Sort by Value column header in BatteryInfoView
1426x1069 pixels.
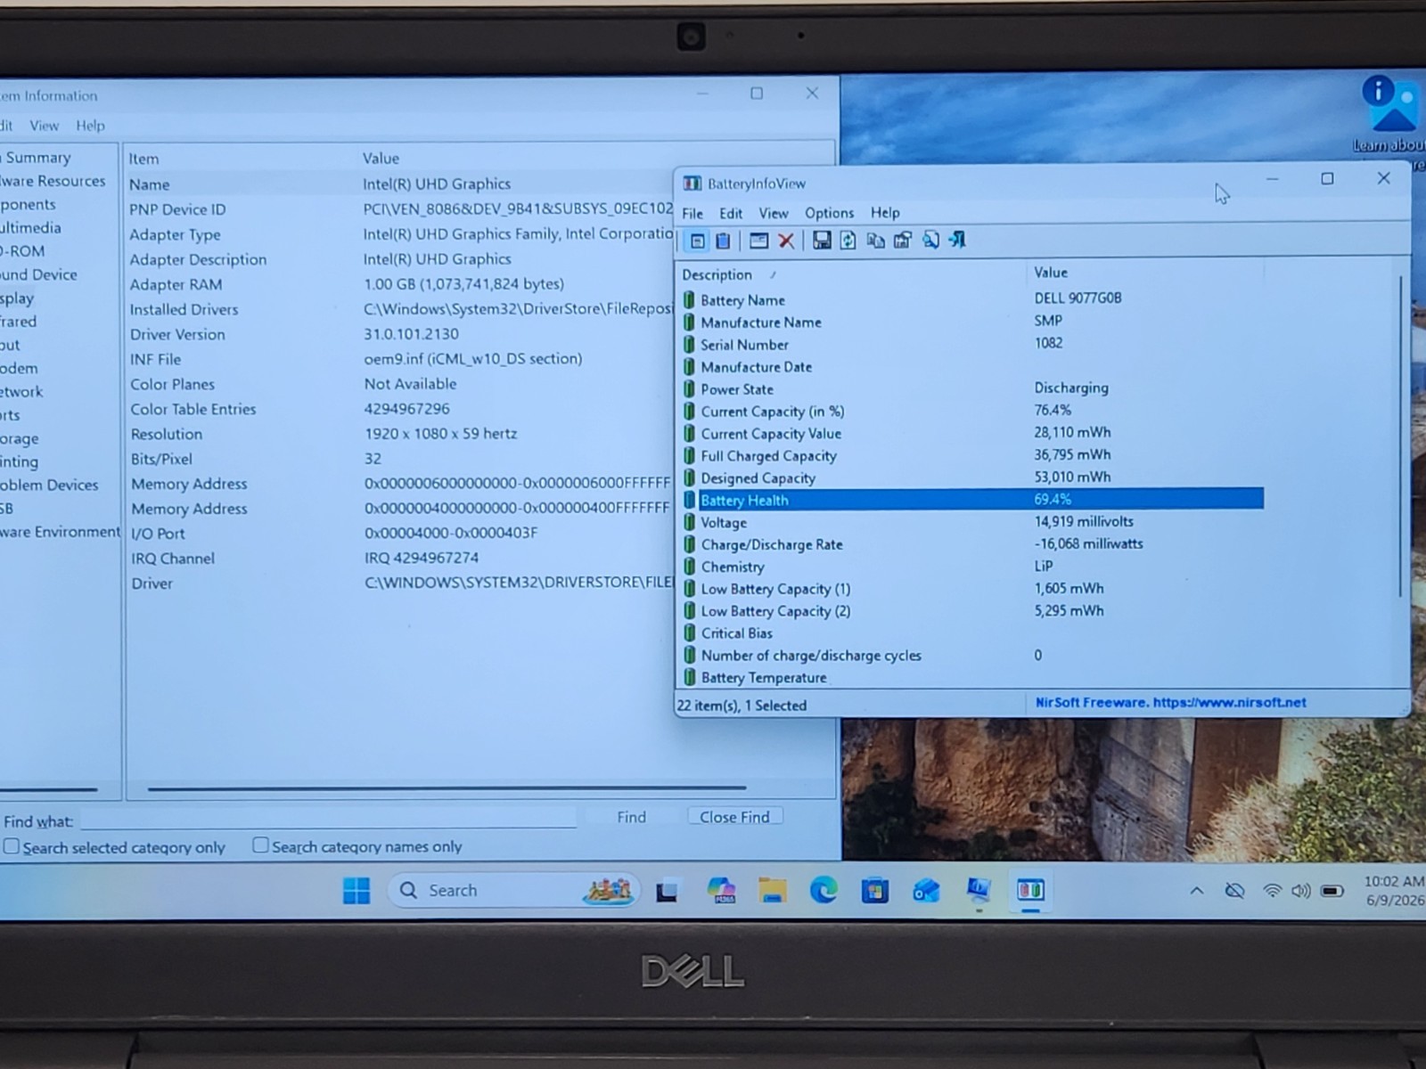[x=1145, y=273]
